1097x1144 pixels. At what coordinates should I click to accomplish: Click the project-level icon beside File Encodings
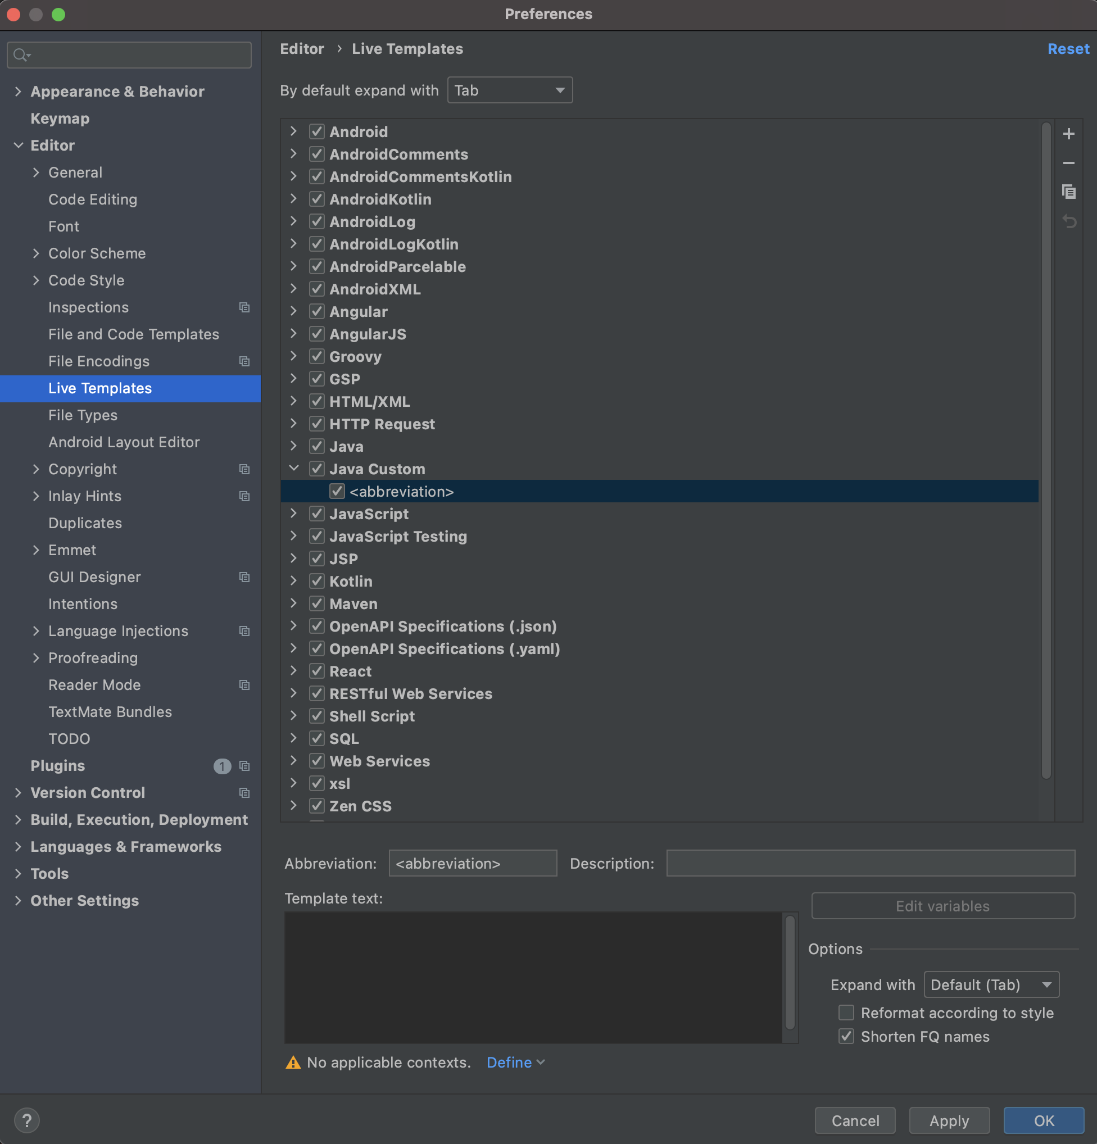point(244,361)
